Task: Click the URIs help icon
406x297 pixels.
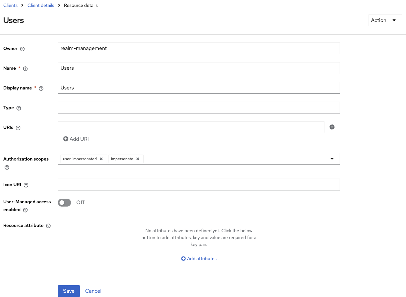Action: 18,128
